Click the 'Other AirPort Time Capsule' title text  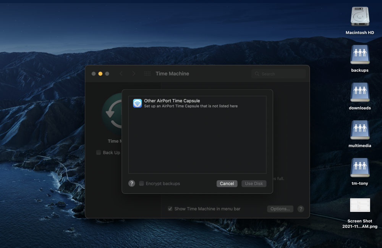[x=172, y=101]
